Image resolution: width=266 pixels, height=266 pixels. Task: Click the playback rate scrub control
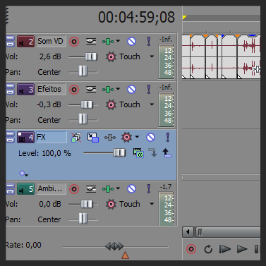click(114, 246)
